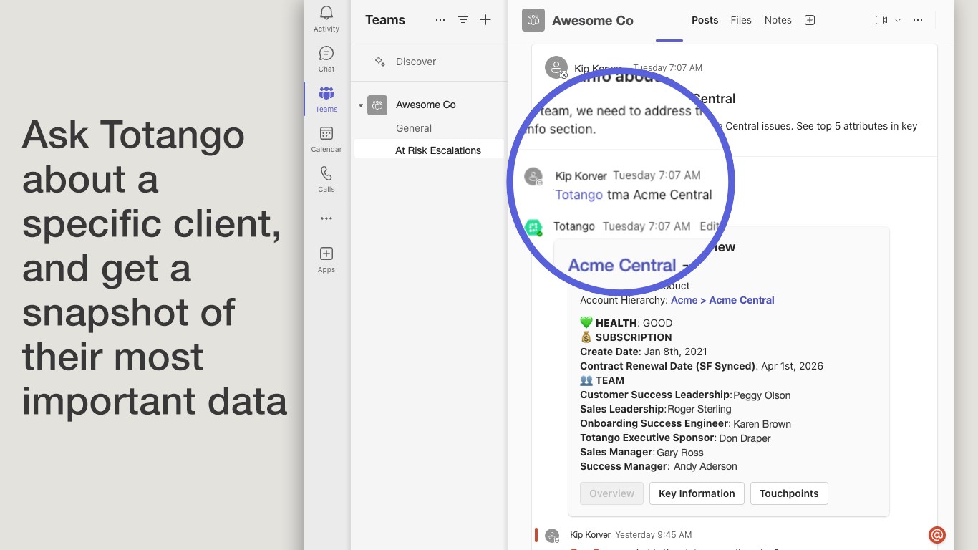
Task: Click the Discover sparkle icon
Action: pos(380,62)
